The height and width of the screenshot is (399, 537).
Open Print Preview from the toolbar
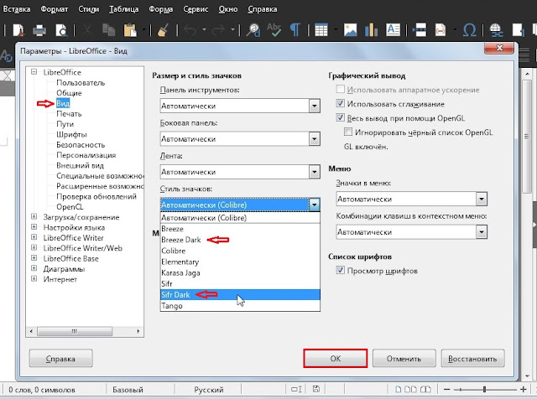(61, 30)
